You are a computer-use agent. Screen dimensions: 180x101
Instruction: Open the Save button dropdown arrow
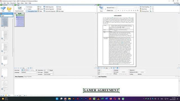click(x=105, y=9)
